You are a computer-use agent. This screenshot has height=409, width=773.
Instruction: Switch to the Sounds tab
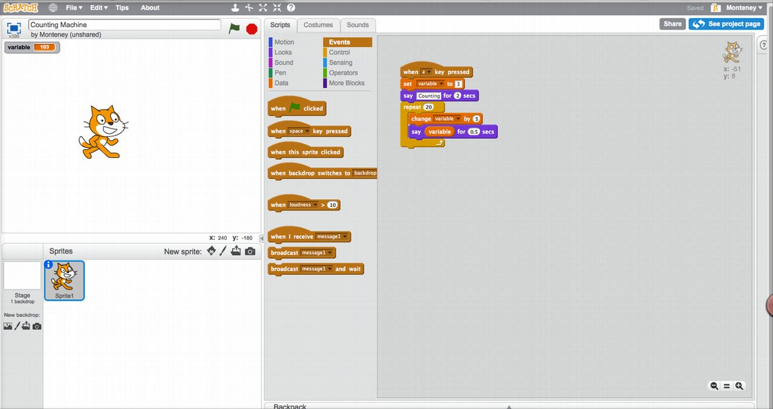[x=358, y=25]
